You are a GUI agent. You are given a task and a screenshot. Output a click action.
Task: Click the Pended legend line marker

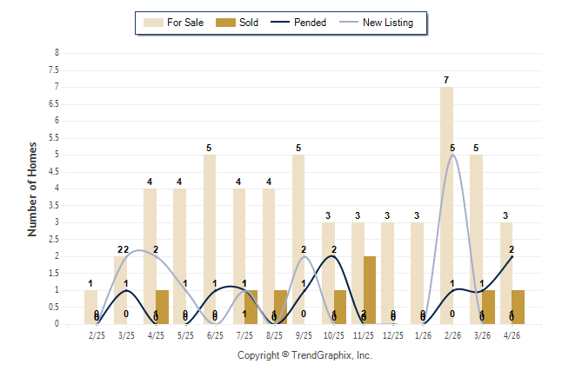pyautogui.click(x=280, y=23)
